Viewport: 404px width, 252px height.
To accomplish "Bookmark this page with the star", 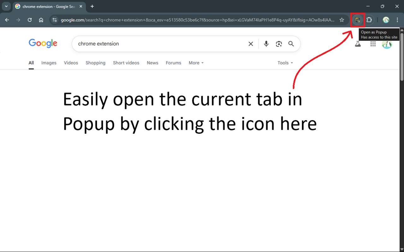I will [342, 20].
